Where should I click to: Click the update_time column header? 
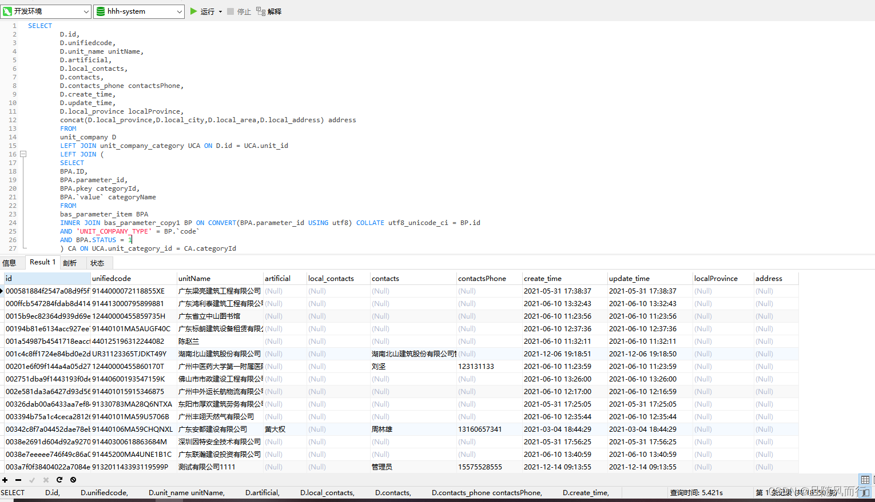tap(650, 279)
